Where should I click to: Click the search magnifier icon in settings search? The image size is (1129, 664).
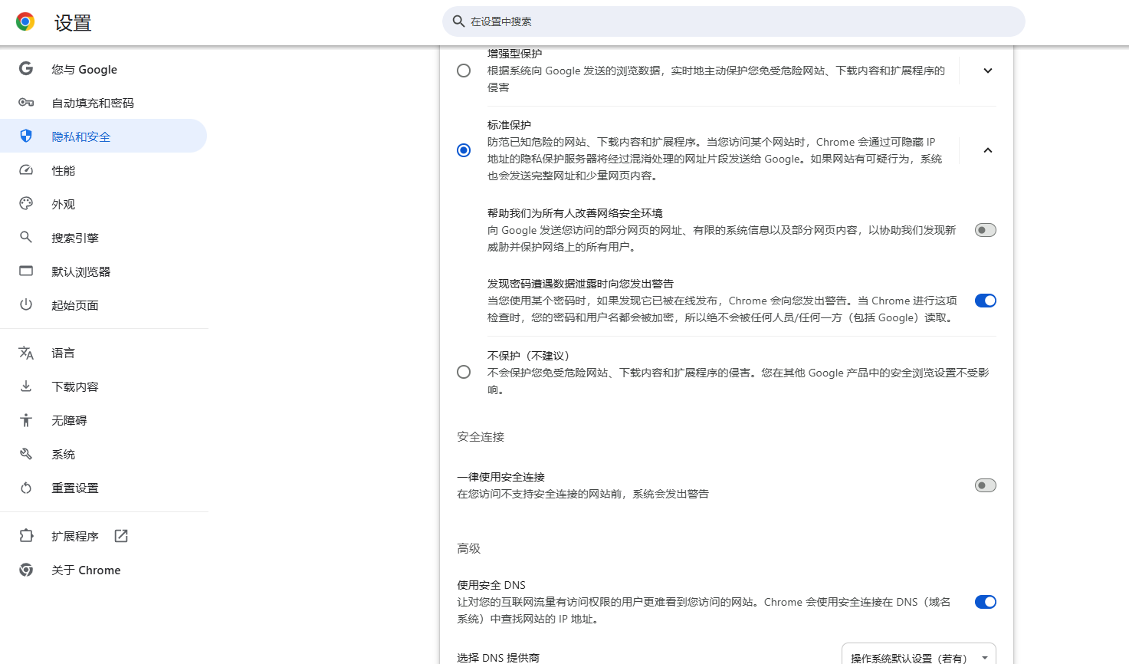[458, 21]
